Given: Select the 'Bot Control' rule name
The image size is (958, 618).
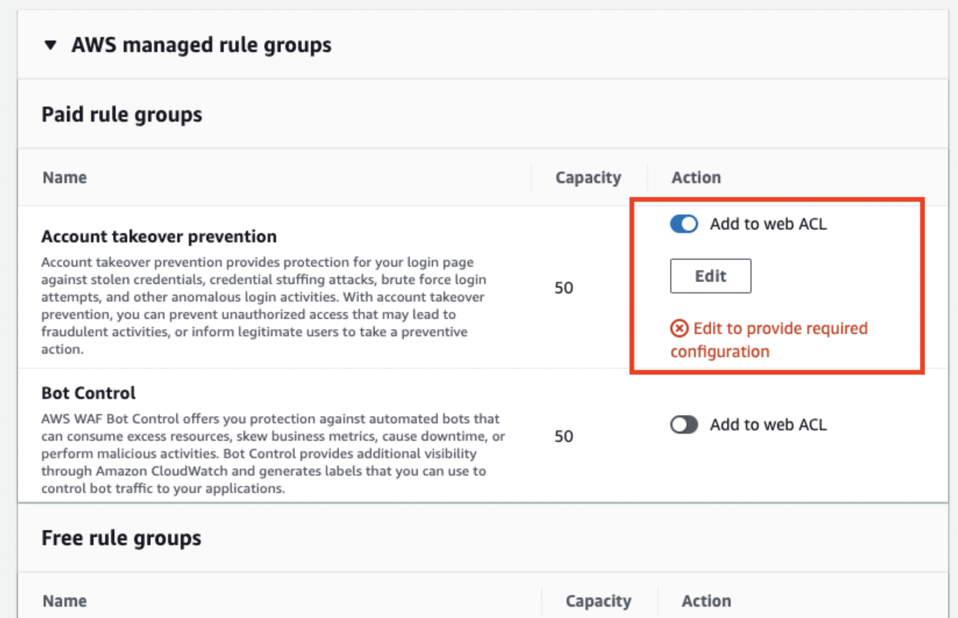Looking at the screenshot, I should [88, 393].
